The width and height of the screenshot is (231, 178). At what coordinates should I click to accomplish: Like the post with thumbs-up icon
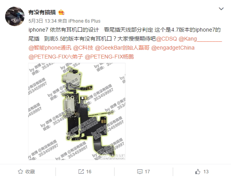click(x=198, y=171)
